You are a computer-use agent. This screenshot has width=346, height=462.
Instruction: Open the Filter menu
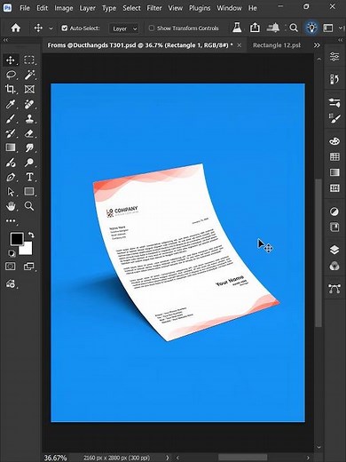[154, 8]
